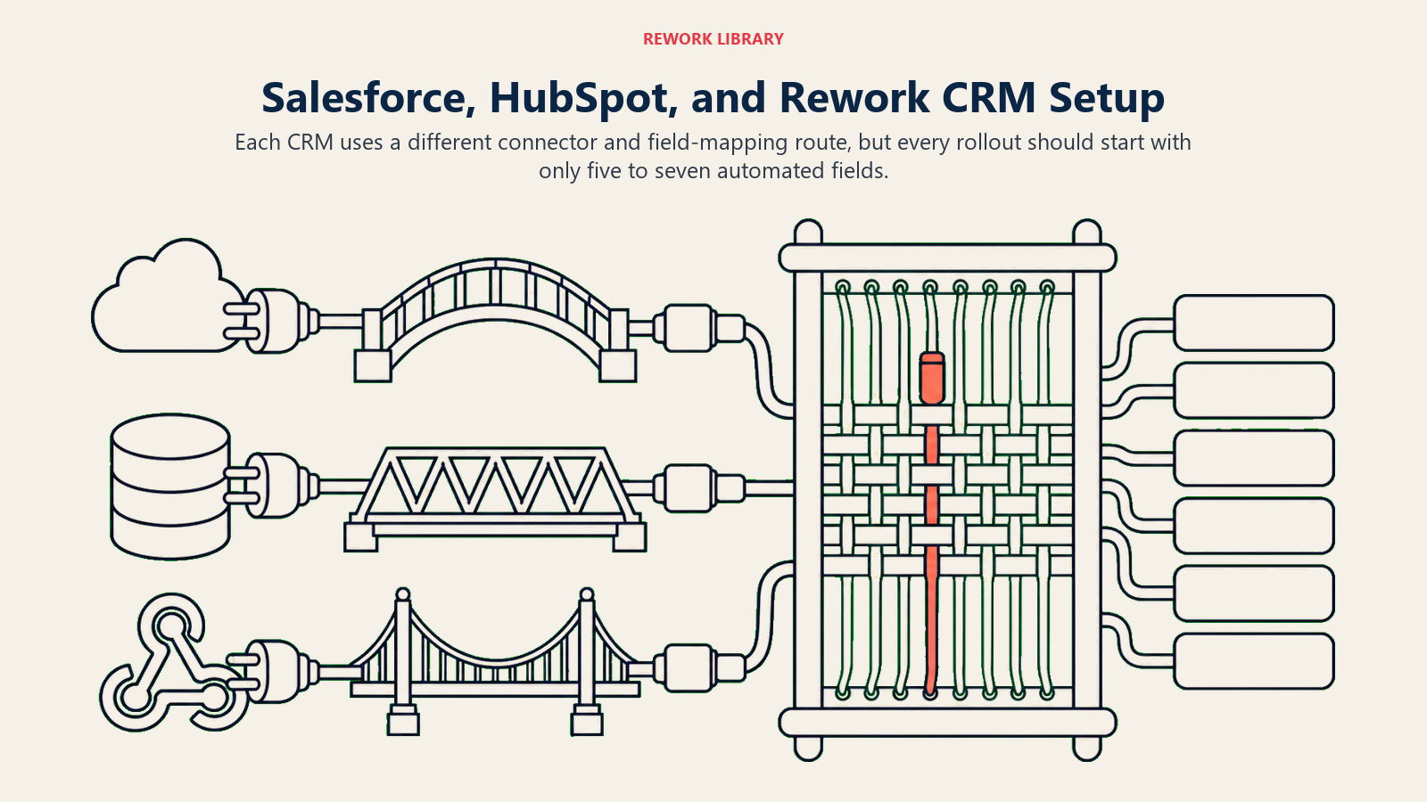Click the suspension bridge illustration
The height and width of the screenshot is (802, 1427).
pos(495,661)
